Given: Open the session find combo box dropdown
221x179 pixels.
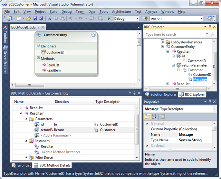Looking at the screenshot, I should pyautogui.click(x=201, y=18).
